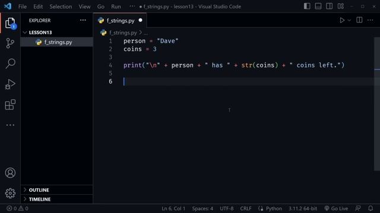Select the 3.11.2 64-bit interpreter
The width and height of the screenshot is (380, 213).
pyautogui.click(x=303, y=208)
